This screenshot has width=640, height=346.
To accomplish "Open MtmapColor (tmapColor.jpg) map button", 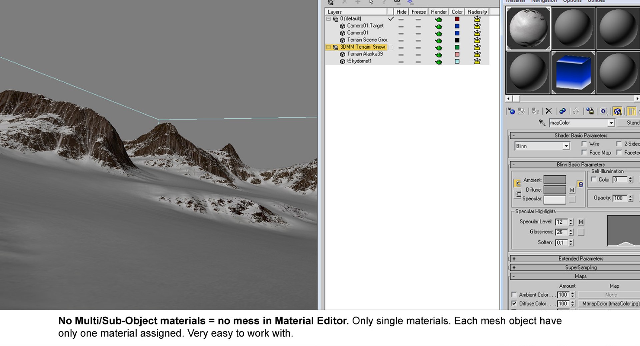I will (x=609, y=304).
